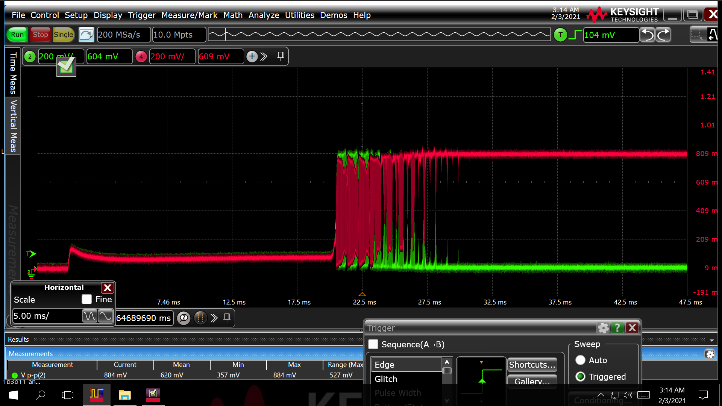This screenshot has width=722, height=406.
Task: Click the zero horizontal position icon
Action: coord(184,318)
